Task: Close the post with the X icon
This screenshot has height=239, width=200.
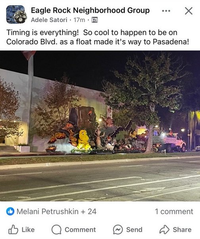Action: (x=188, y=11)
